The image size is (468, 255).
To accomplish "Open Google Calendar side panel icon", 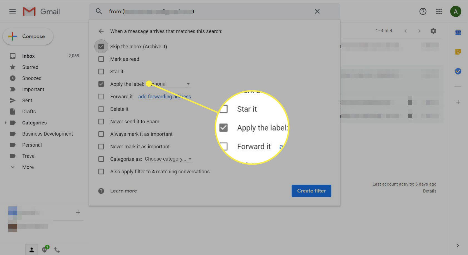I will (x=458, y=32).
